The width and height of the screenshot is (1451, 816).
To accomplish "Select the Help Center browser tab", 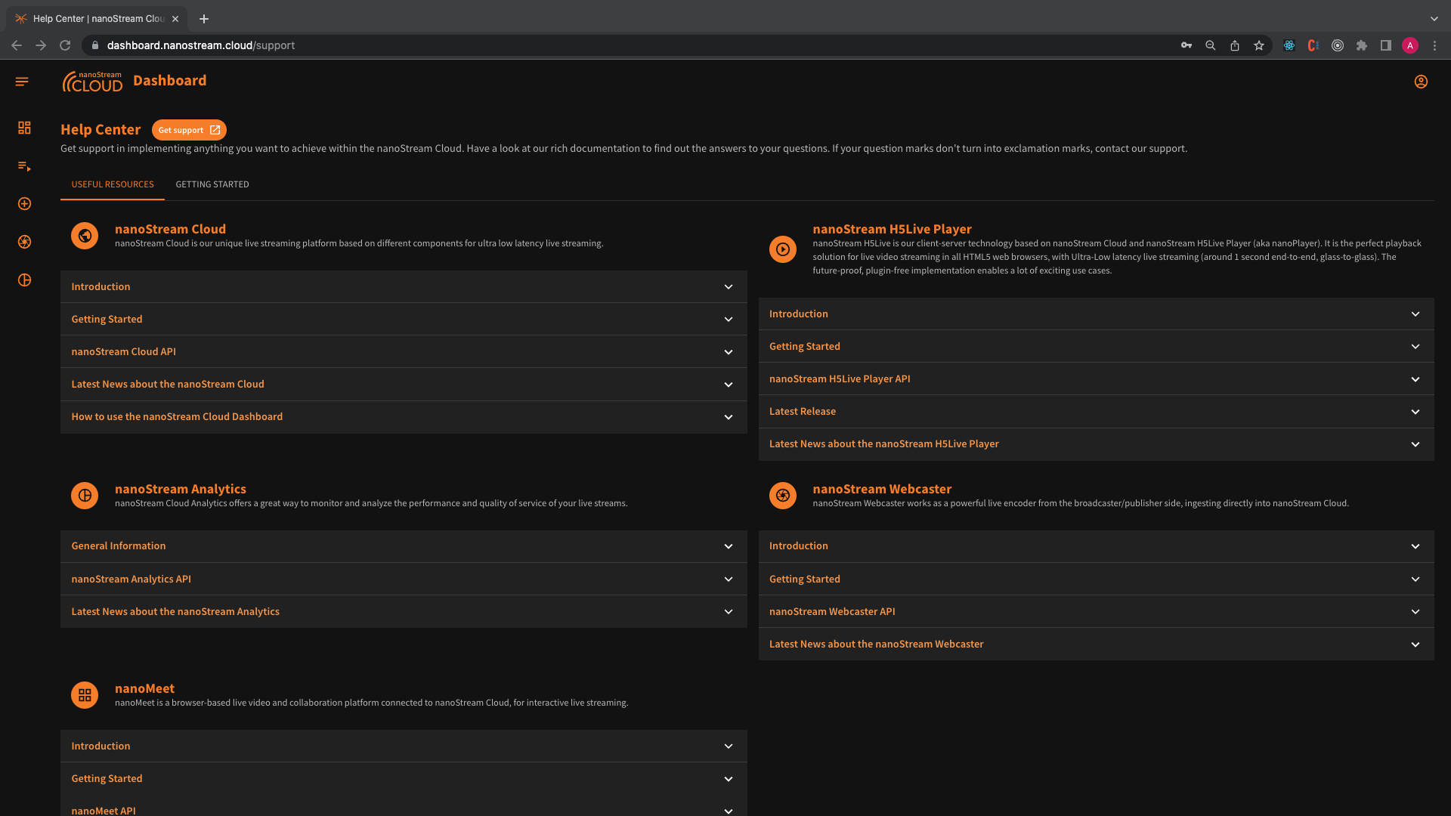I will 97,19.
